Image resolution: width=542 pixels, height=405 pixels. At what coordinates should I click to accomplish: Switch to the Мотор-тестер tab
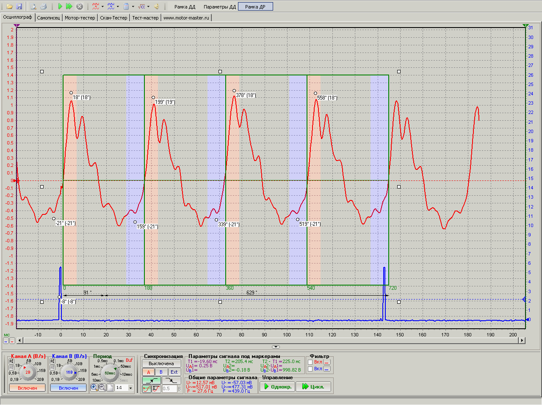[x=80, y=18]
